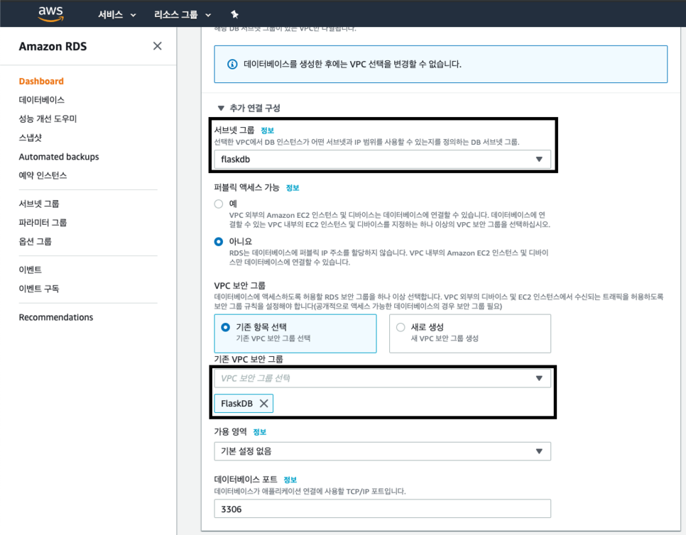This screenshot has height=535, width=686.
Task: Open 스냅샷 in the sidebar
Action: (x=31, y=138)
